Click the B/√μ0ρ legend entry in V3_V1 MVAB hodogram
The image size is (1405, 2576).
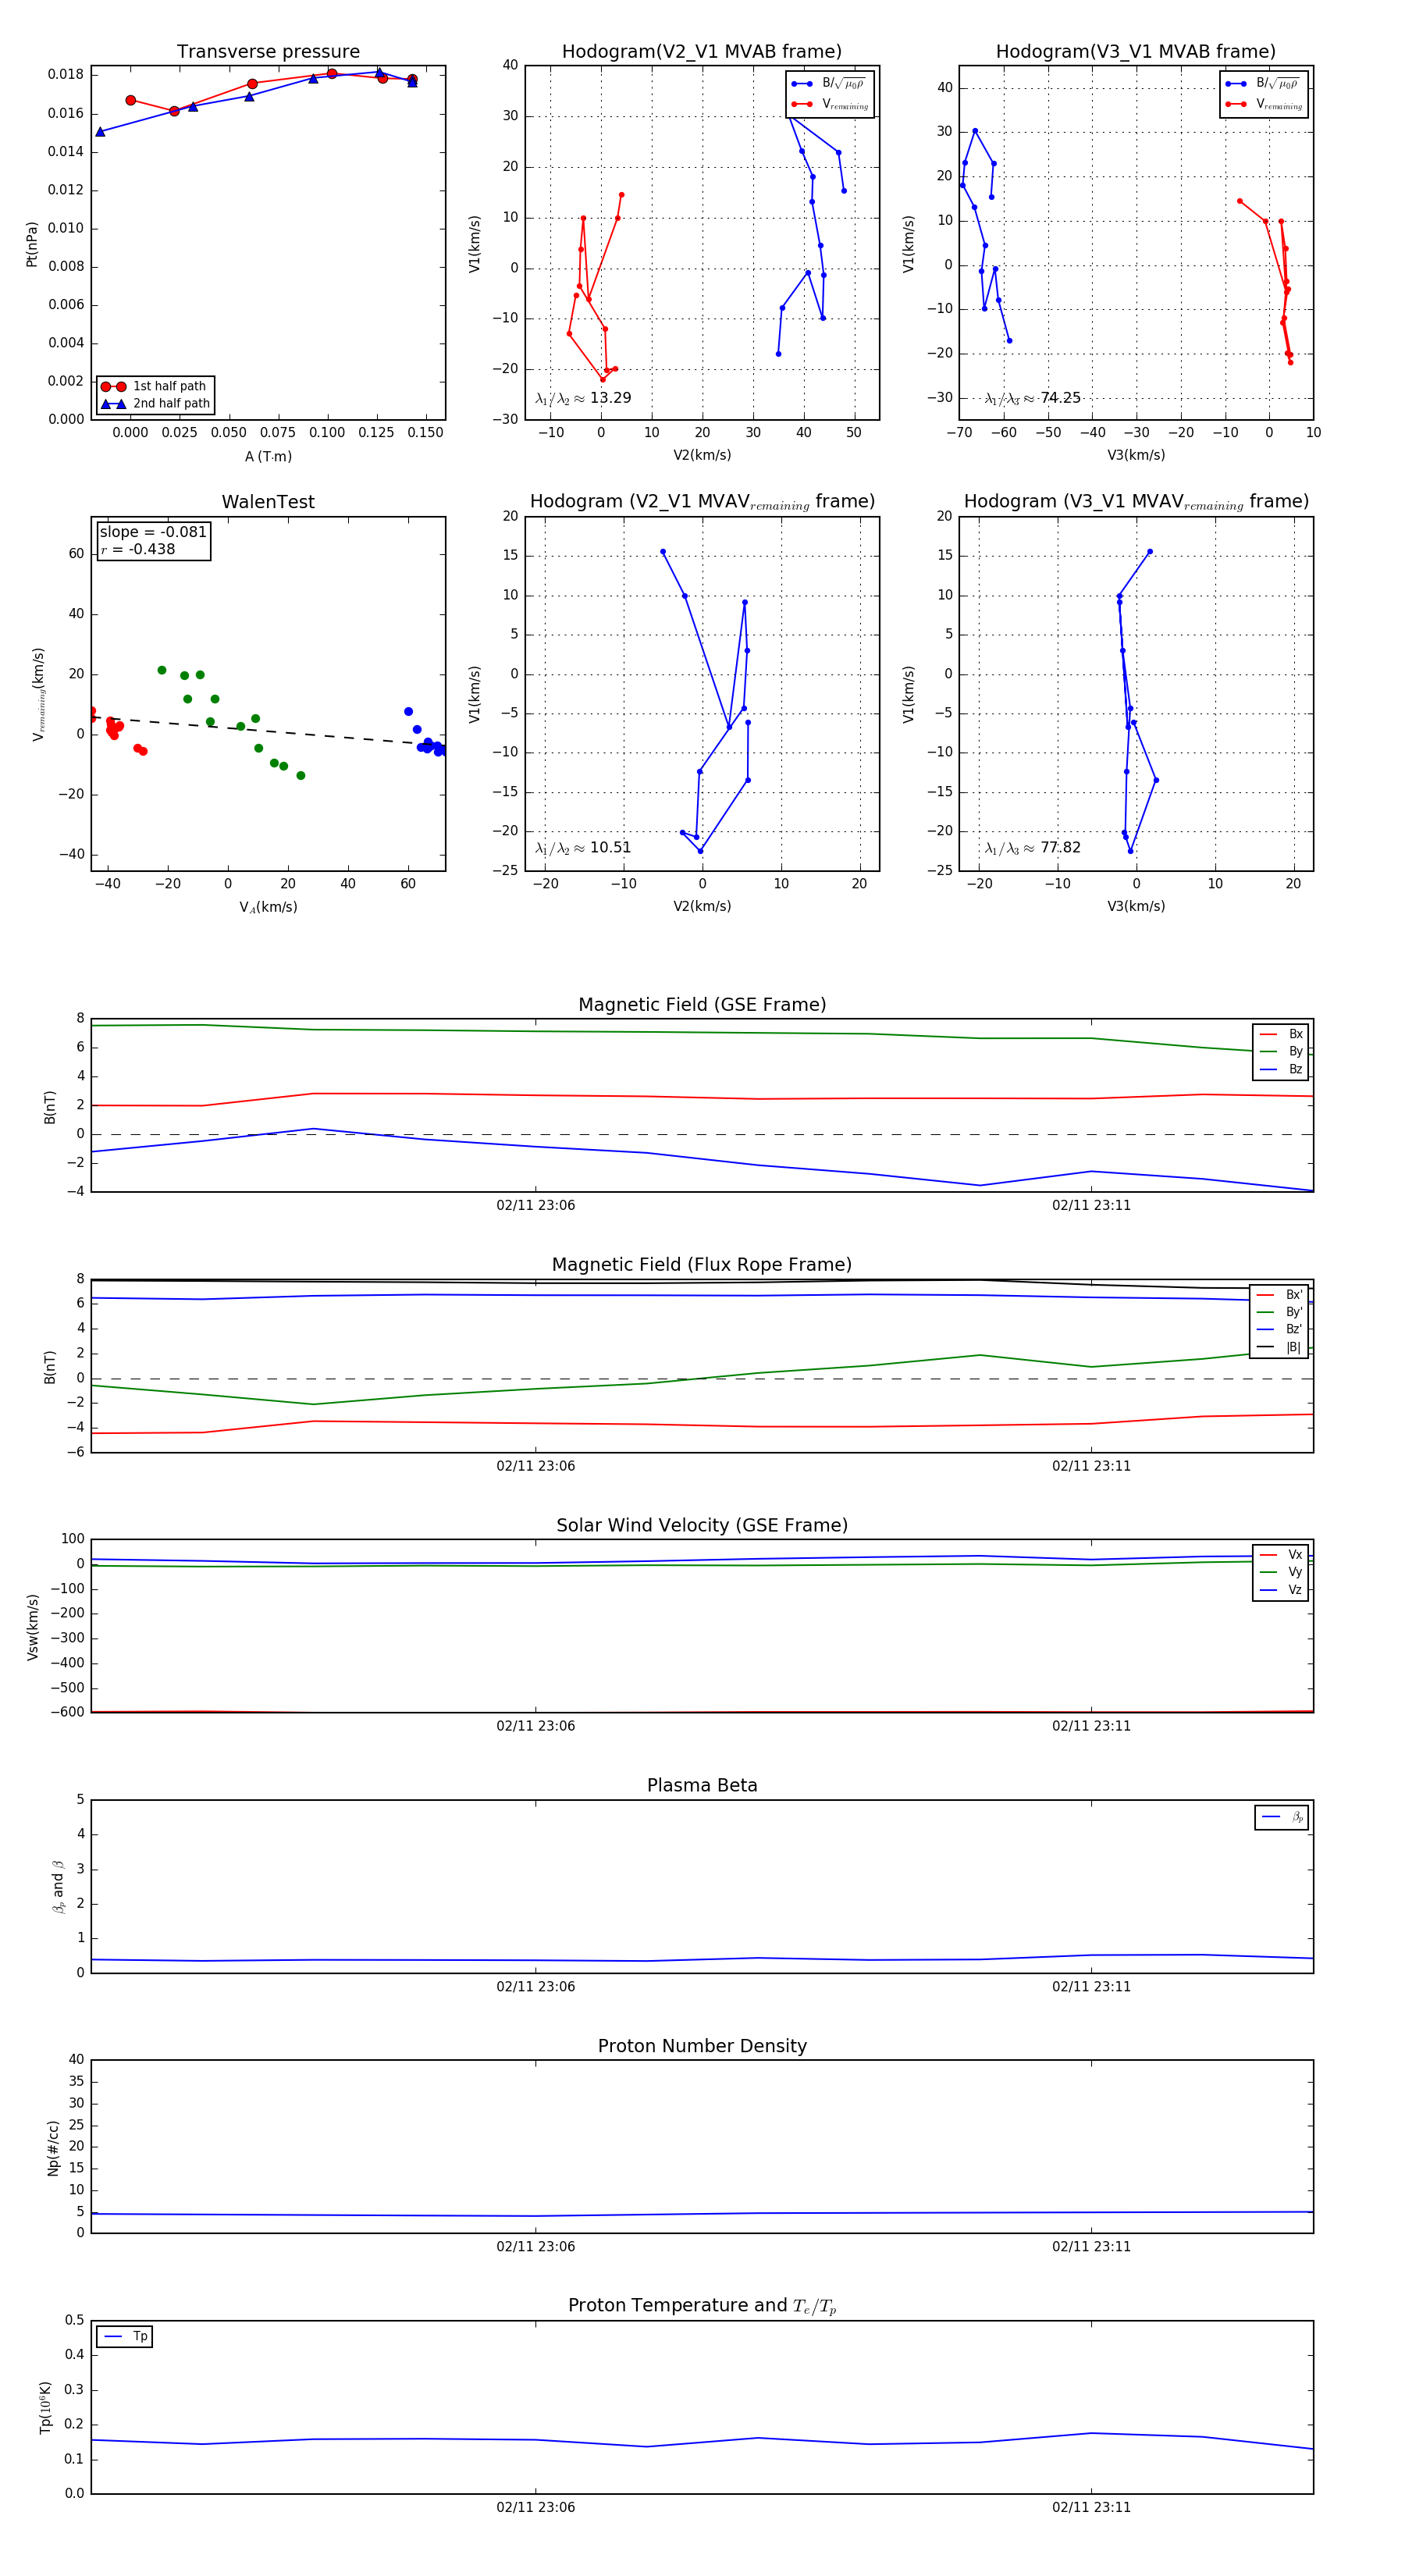pyautogui.click(x=1263, y=84)
